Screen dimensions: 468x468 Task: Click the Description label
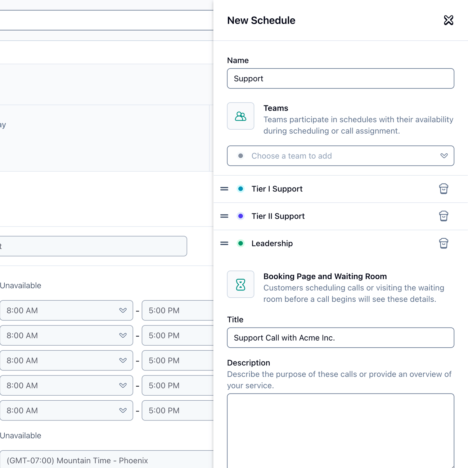[x=248, y=363]
